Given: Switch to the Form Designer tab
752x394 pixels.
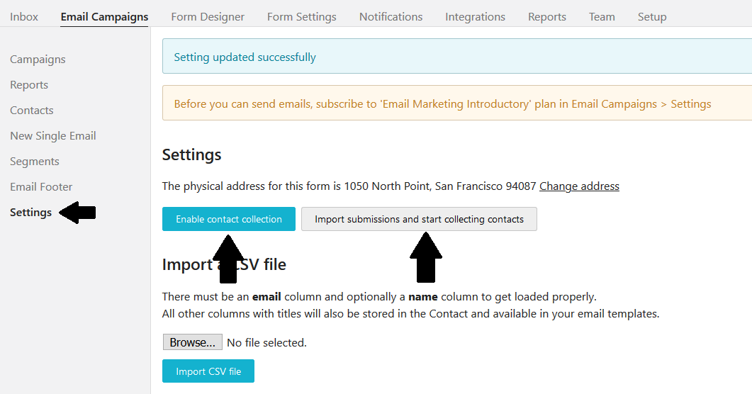Looking at the screenshot, I should pos(208,16).
